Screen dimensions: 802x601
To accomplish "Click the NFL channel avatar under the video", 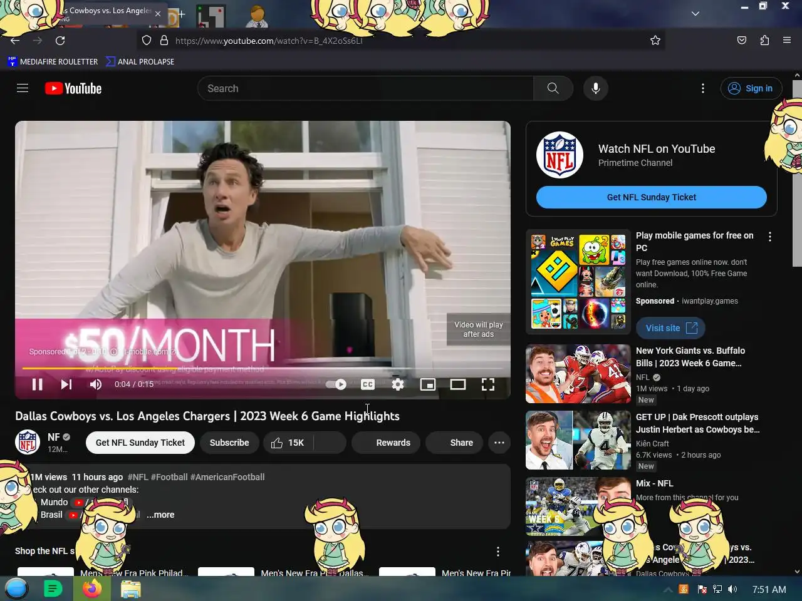I will pos(28,442).
